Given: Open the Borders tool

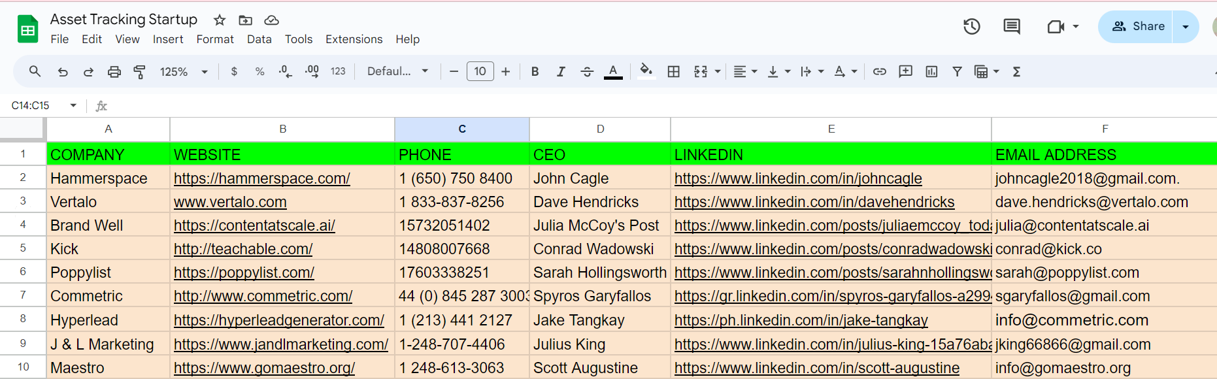Looking at the screenshot, I should pyautogui.click(x=673, y=72).
